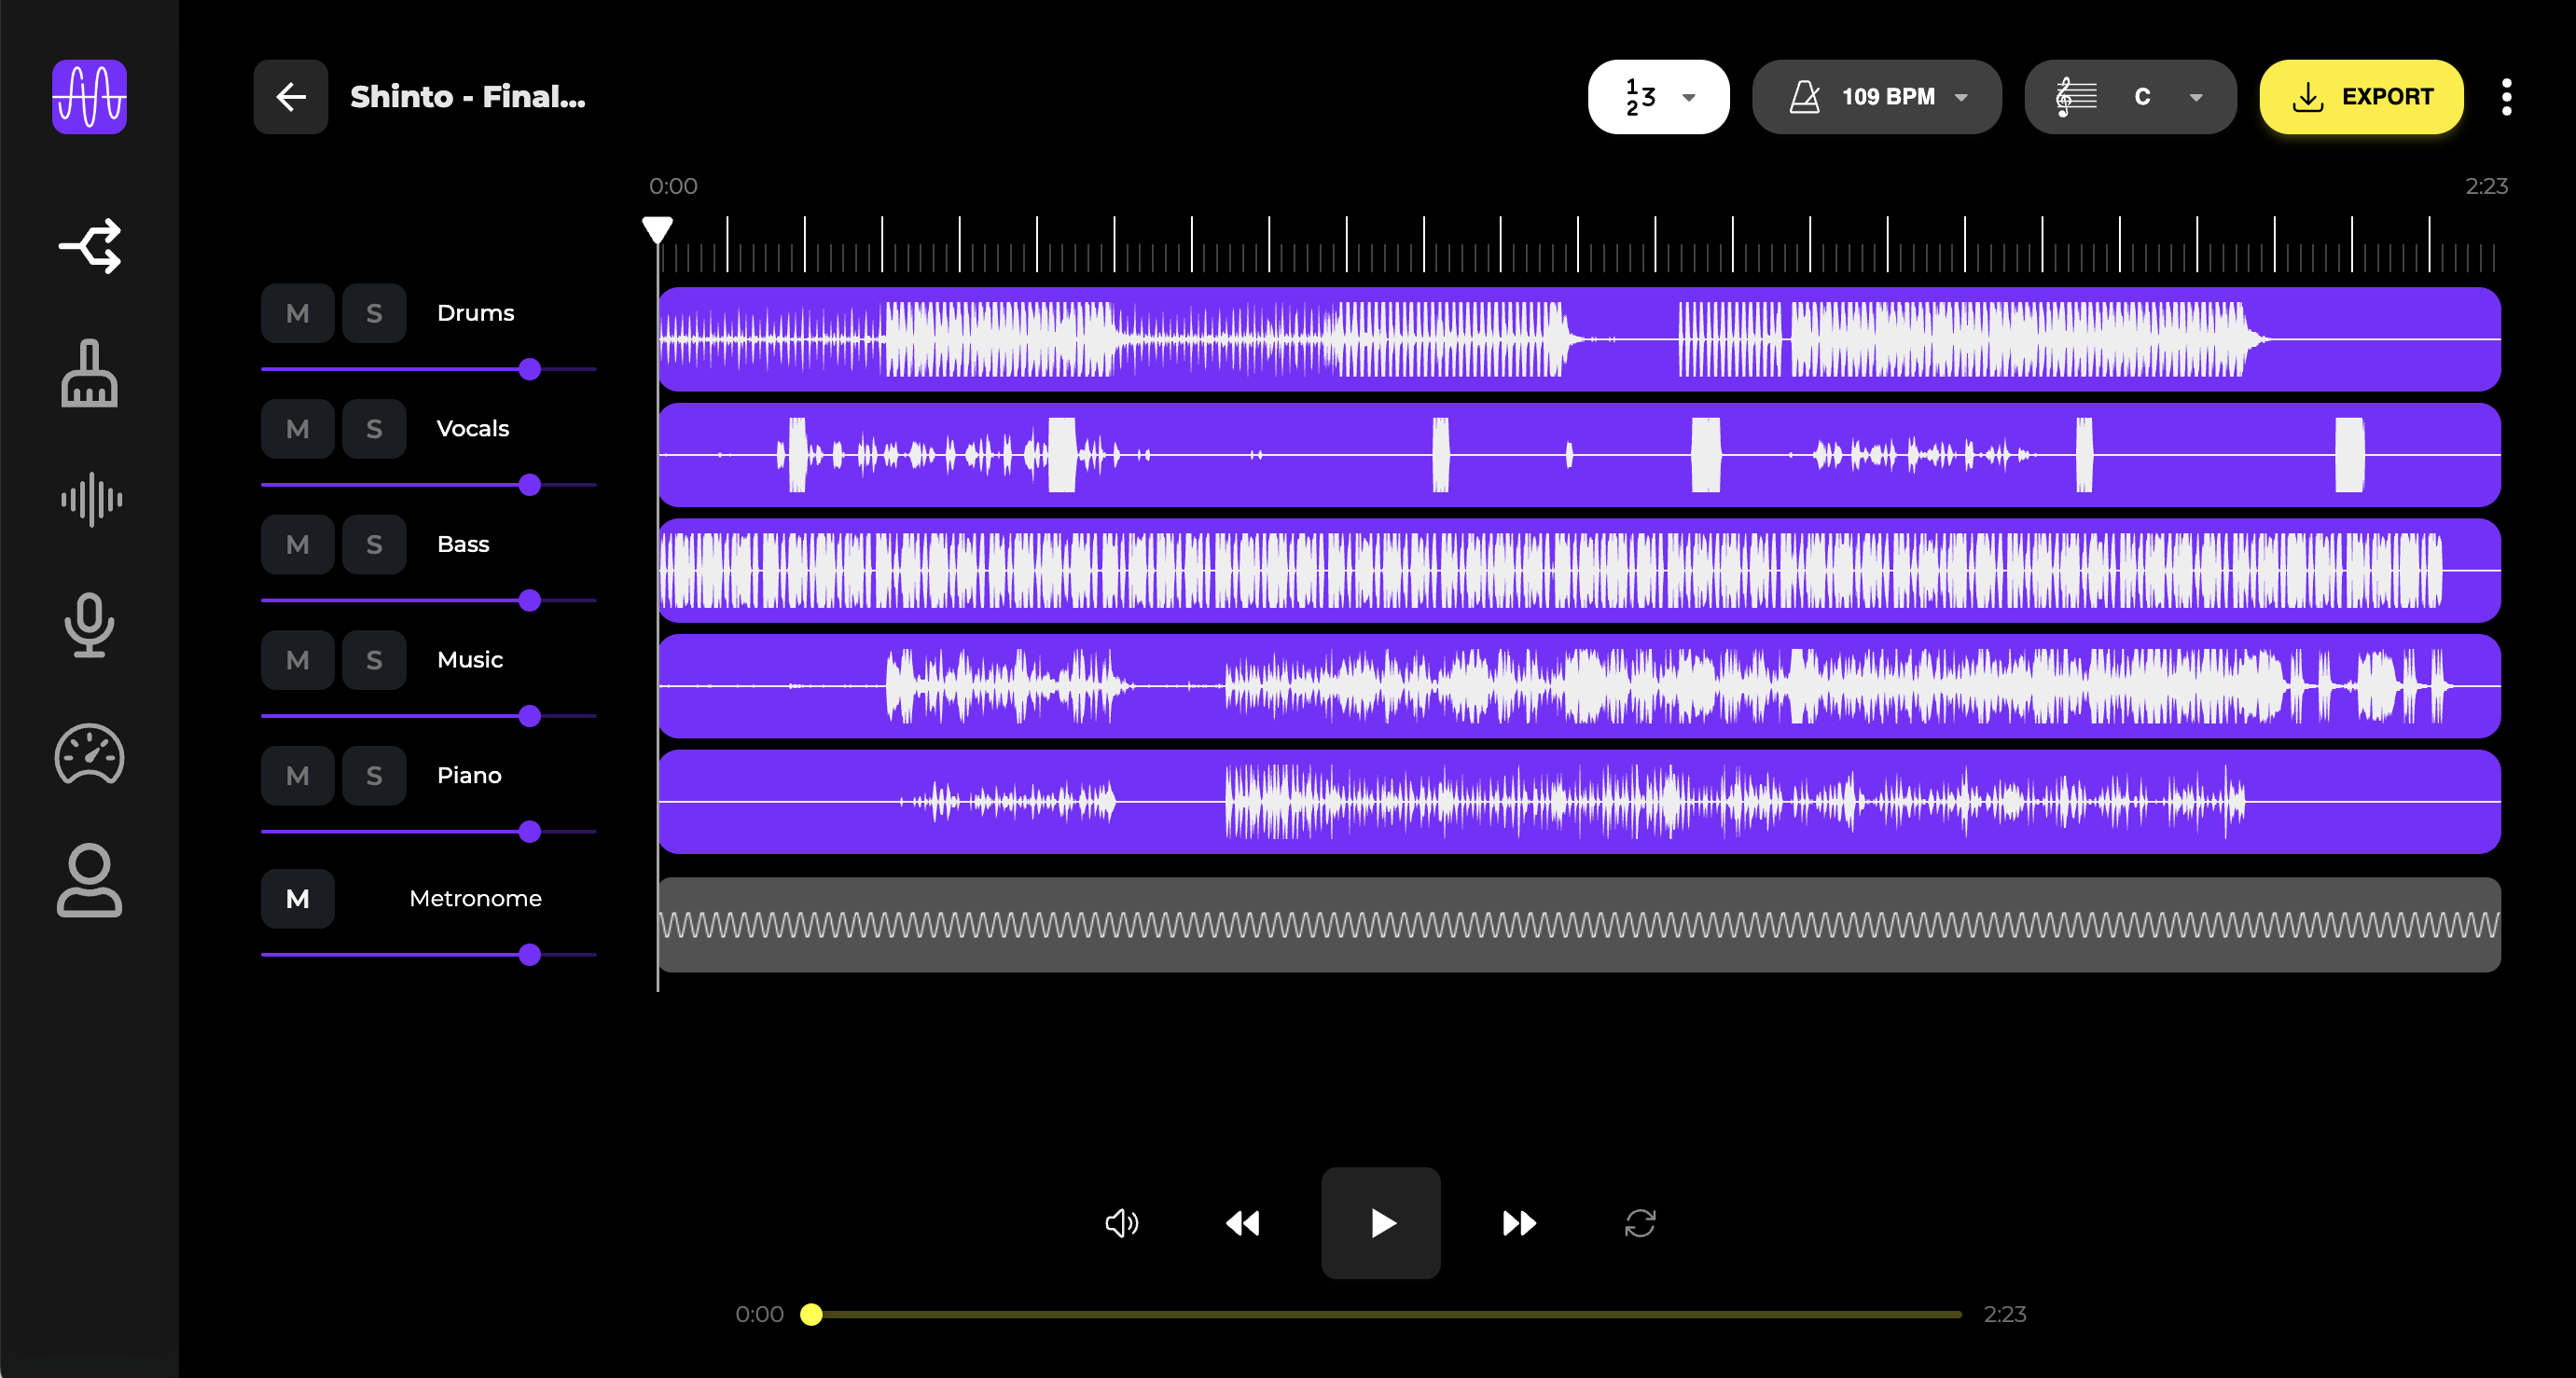The width and height of the screenshot is (2576, 1378).
Task: Rewind with the double-left arrow
Action: pyautogui.click(x=1242, y=1223)
